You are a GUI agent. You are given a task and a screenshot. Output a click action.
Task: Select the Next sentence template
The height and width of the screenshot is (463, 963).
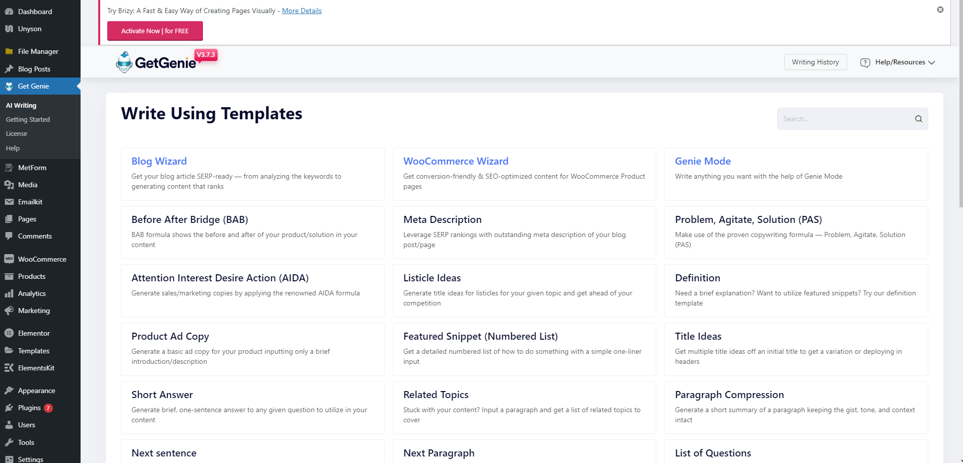click(253, 451)
